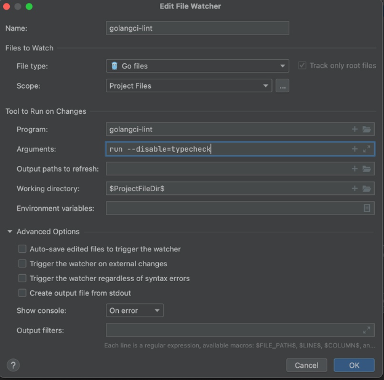Image resolution: width=384 pixels, height=380 pixels.
Task: Open help with the question mark button
Action: tap(13, 365)
